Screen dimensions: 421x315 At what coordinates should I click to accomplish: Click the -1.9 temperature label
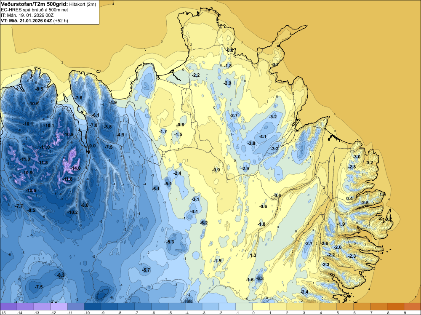(x=341, y=224)
